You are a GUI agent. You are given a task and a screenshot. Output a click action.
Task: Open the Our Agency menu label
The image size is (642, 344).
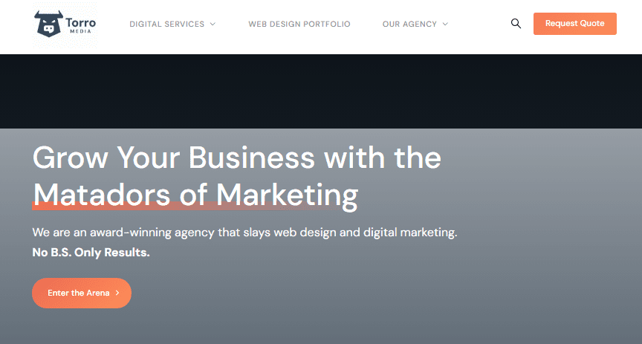(409, 25)
